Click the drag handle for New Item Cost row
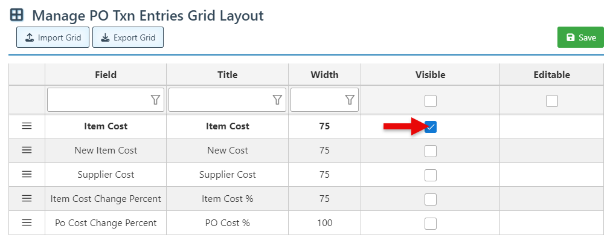 27,150
